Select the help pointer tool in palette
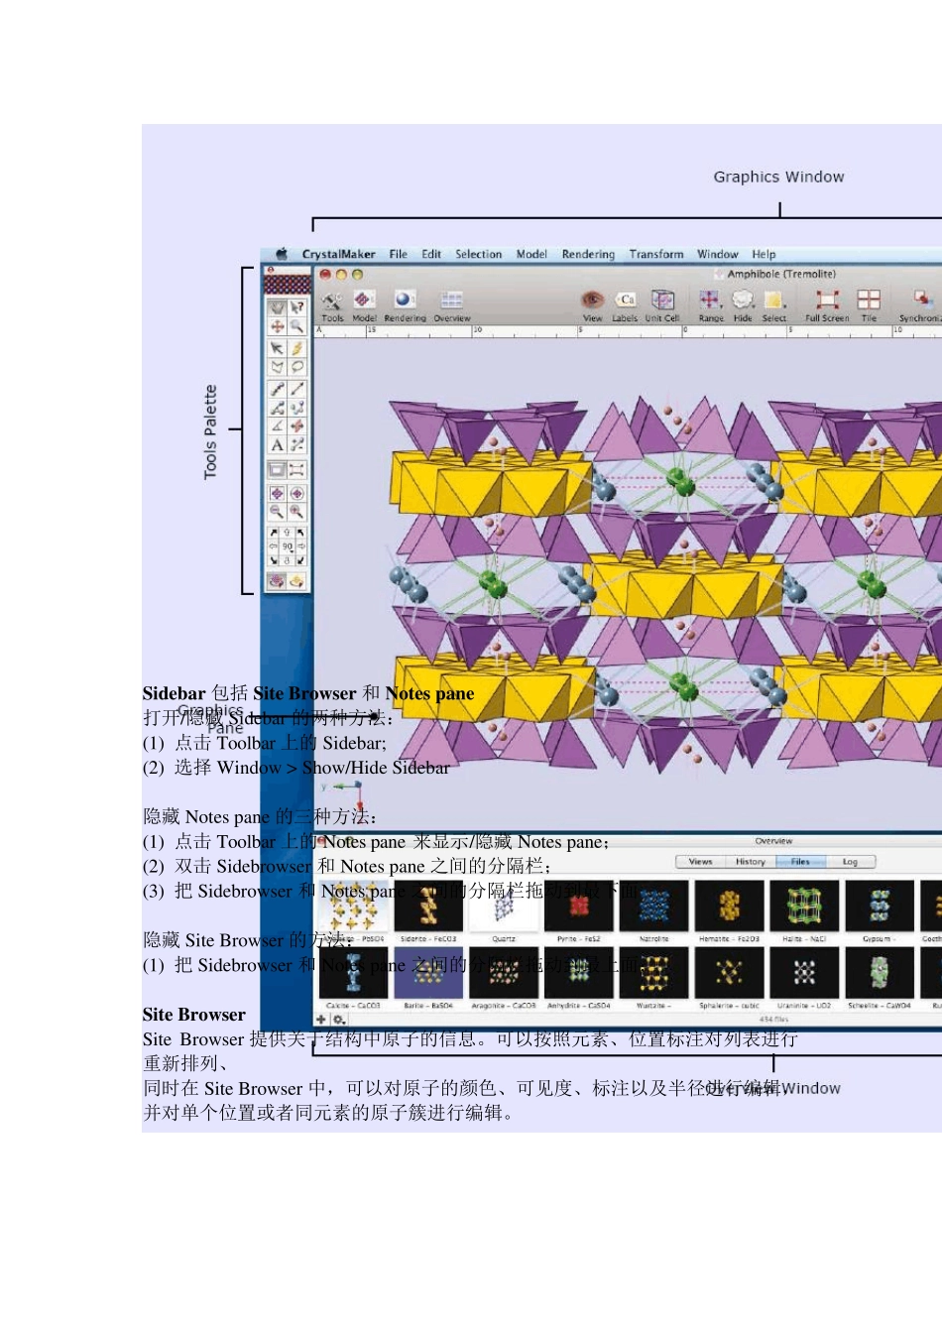The width and height of the screenshot is (942, 1333). pos(296,307)
